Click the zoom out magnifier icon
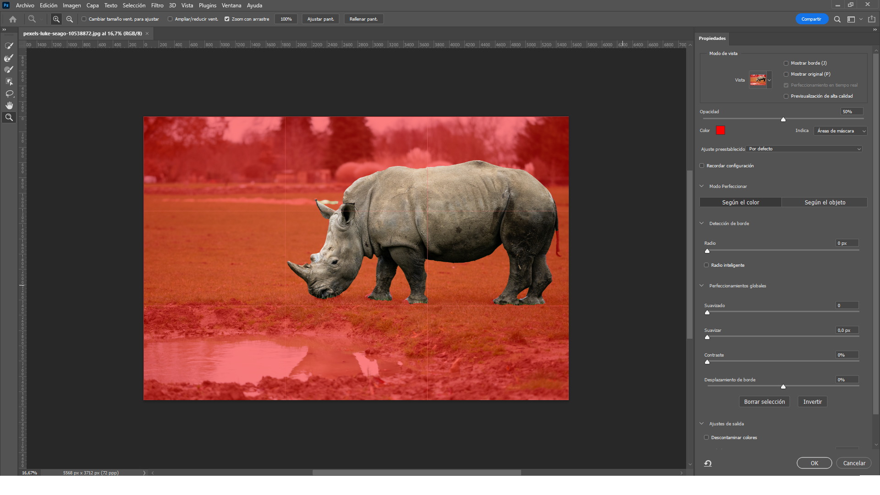Viewport: 880px width, 495px height. 70,19
